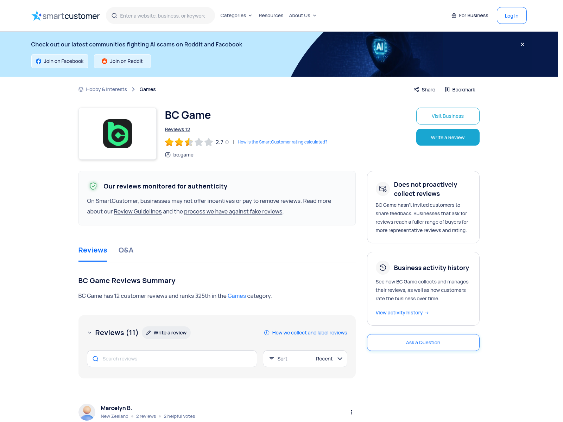Open the About Us dropdown
563x422 pixels.
(x=303, y=15)
